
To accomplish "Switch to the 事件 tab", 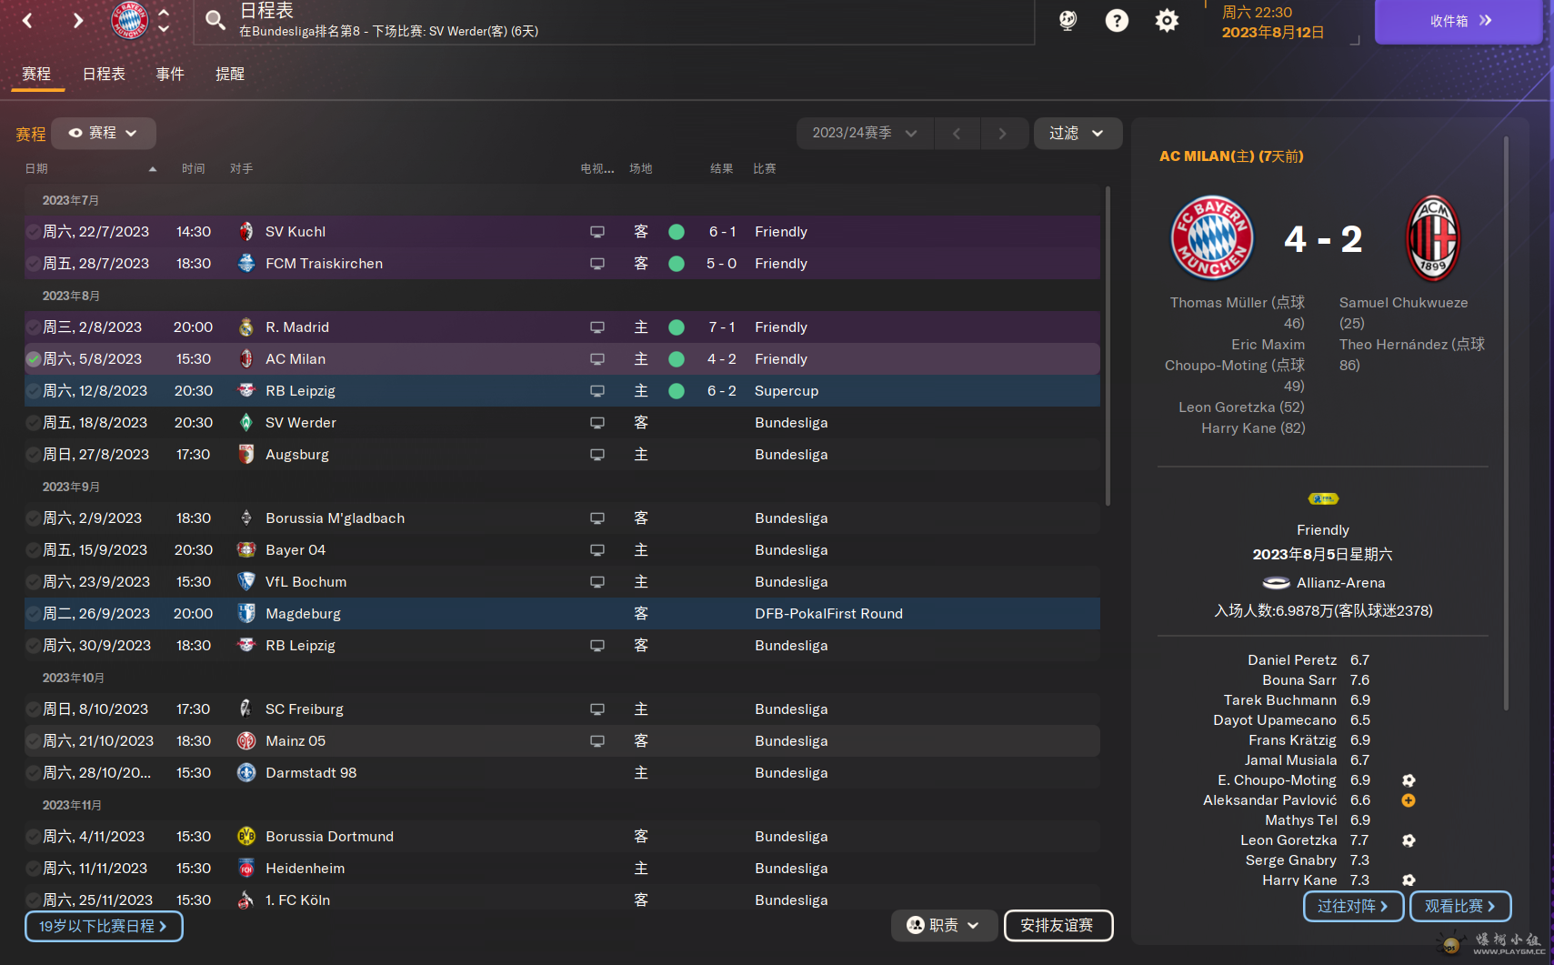I will (x=170, y=74).
